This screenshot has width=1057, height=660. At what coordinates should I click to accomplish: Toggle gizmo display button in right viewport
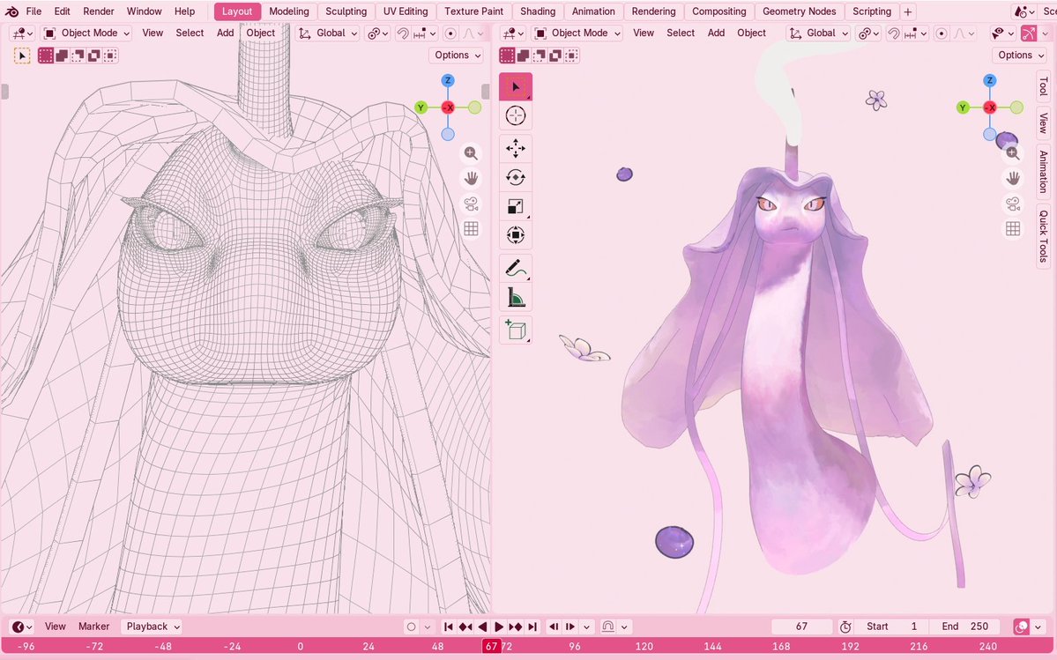[1029, 33]
